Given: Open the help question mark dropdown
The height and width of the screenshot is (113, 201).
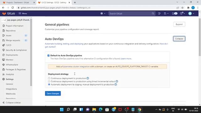Looking at the screenshot, I should [182, 13].
